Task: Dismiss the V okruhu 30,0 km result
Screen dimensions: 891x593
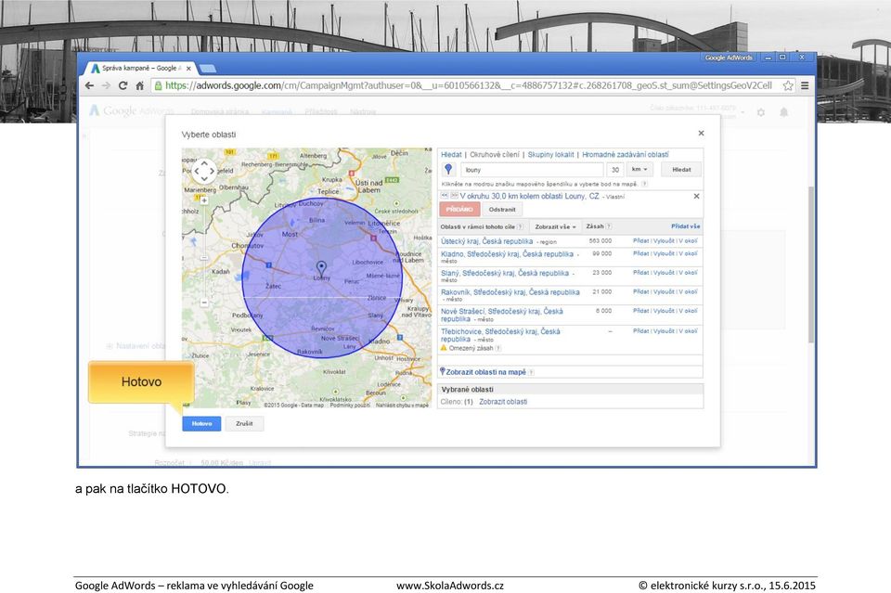Action: (x=696, y=196)
